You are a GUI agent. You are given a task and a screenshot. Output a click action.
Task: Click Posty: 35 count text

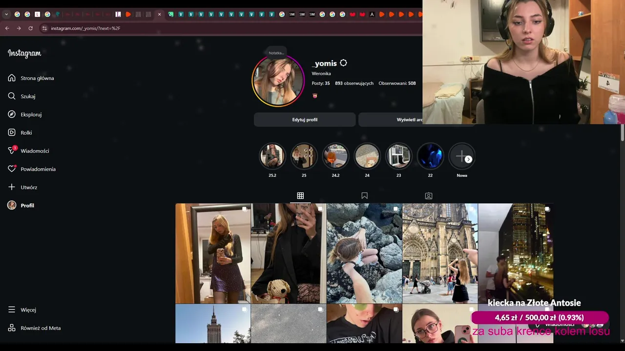321,83
